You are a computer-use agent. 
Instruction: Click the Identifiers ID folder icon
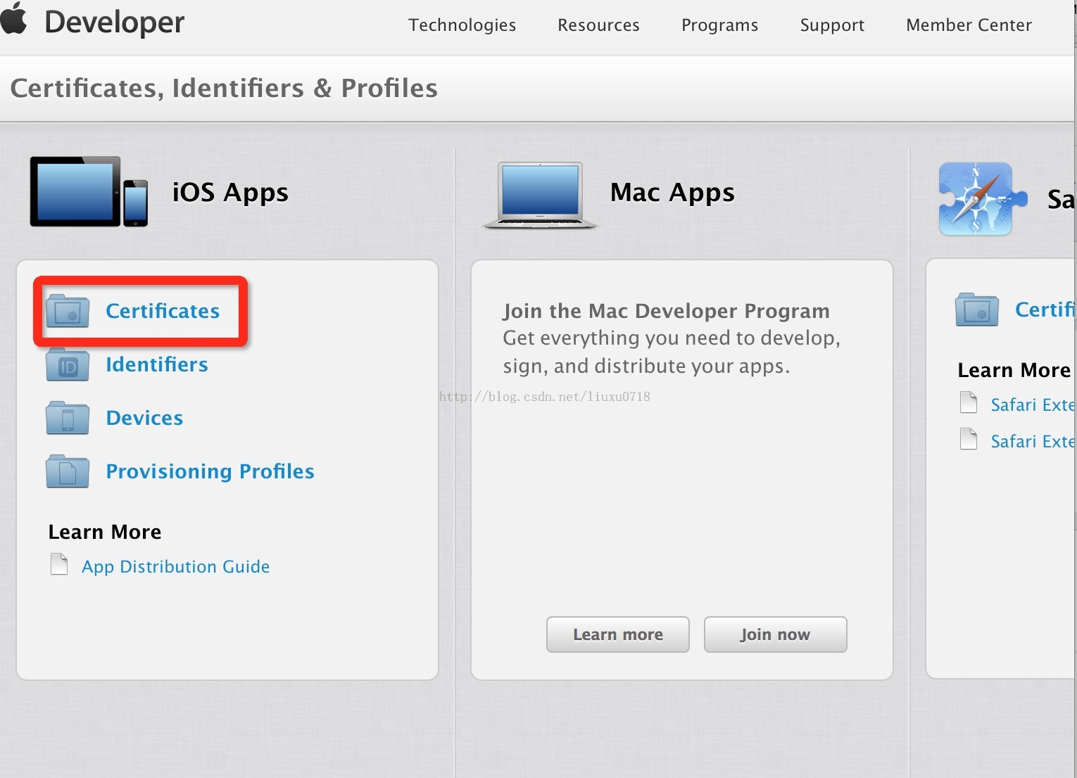tap(68, 364)
